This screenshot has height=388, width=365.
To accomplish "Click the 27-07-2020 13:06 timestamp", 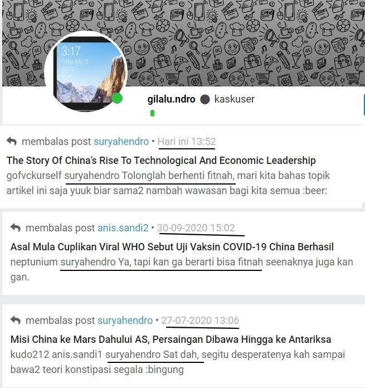I will 200,321.
